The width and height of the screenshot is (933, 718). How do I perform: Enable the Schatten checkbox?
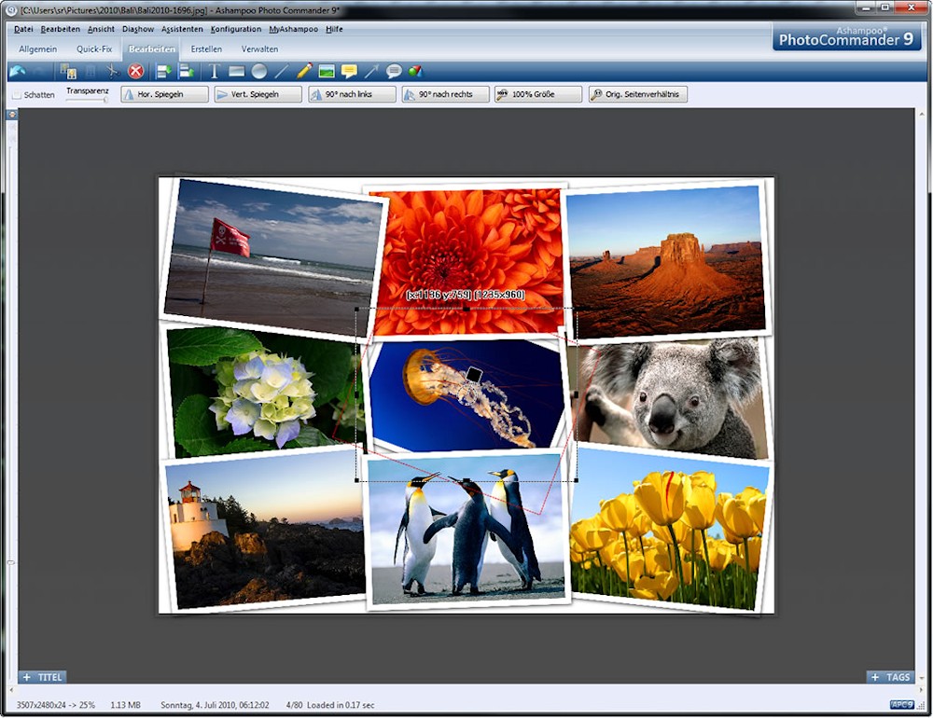[16, 95]
